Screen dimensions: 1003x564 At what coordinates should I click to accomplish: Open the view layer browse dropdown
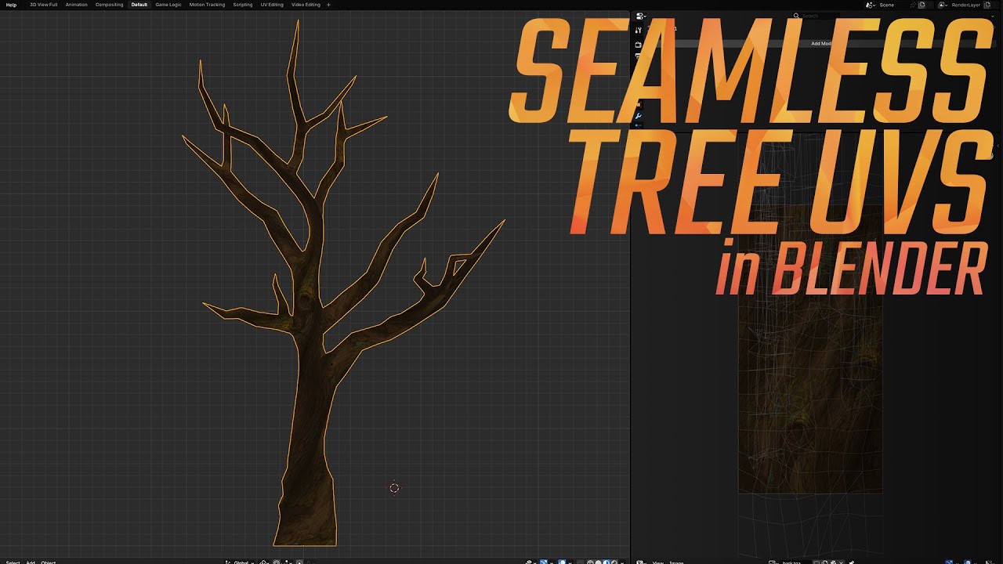point(943,5)
